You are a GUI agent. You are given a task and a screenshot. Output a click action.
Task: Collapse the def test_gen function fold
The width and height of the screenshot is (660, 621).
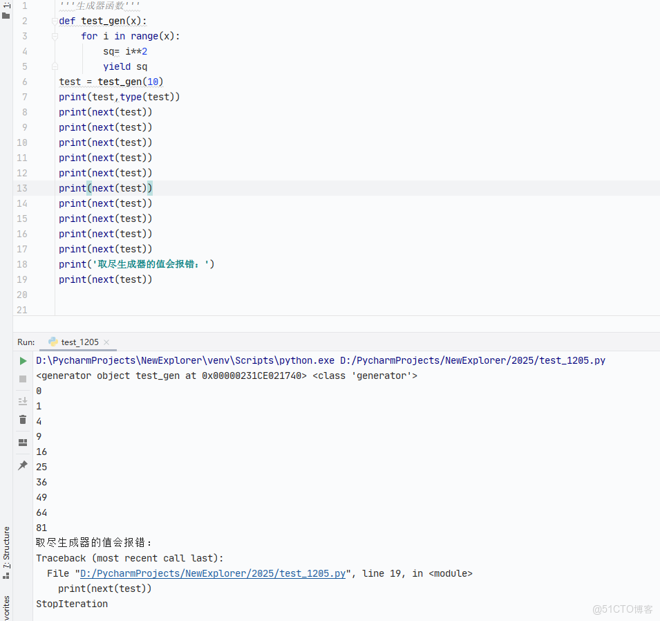[x=55, y=21]
